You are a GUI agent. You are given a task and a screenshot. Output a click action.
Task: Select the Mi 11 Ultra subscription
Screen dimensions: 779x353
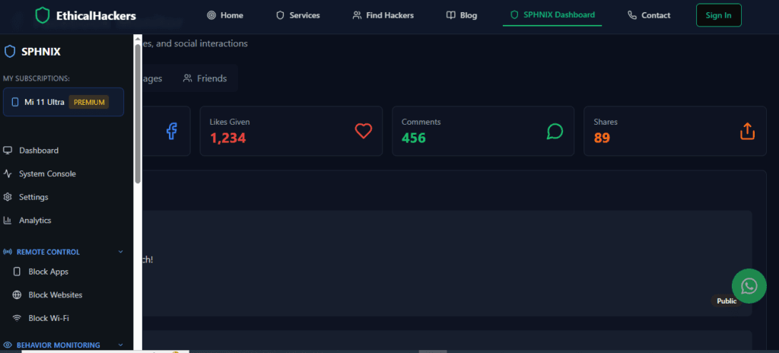(64, 102)
